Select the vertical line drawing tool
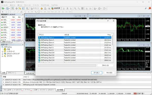Viewport: 152px width, 95px height. tap(11, 12)
